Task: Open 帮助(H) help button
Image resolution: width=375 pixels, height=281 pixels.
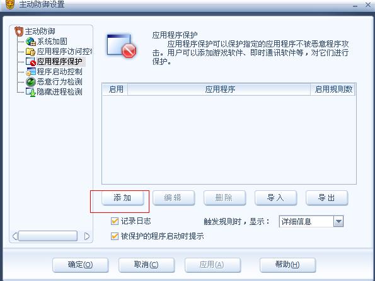Action: tap(287, 265)
